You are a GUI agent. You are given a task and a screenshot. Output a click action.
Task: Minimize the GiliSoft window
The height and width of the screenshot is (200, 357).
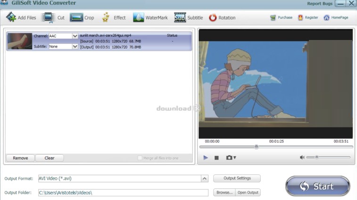point(340,3)
